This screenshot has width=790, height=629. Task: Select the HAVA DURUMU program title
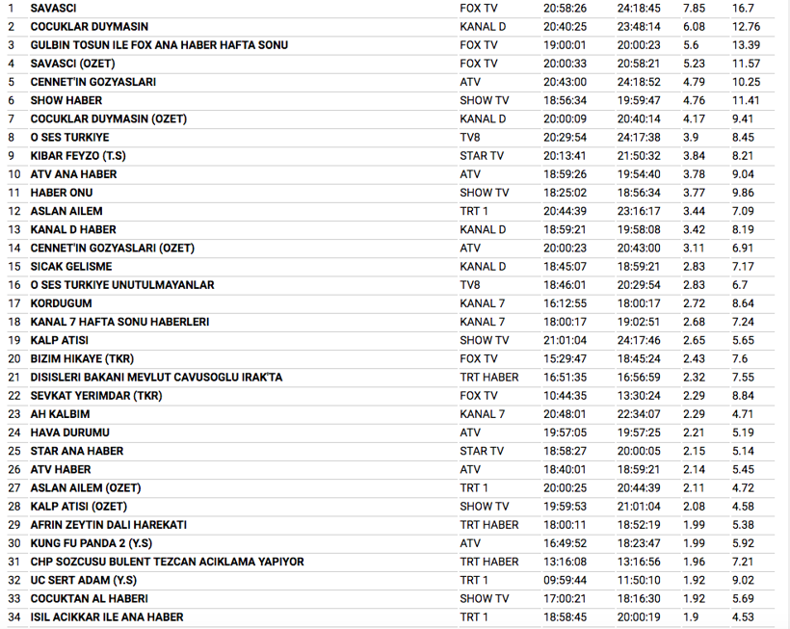69,432
